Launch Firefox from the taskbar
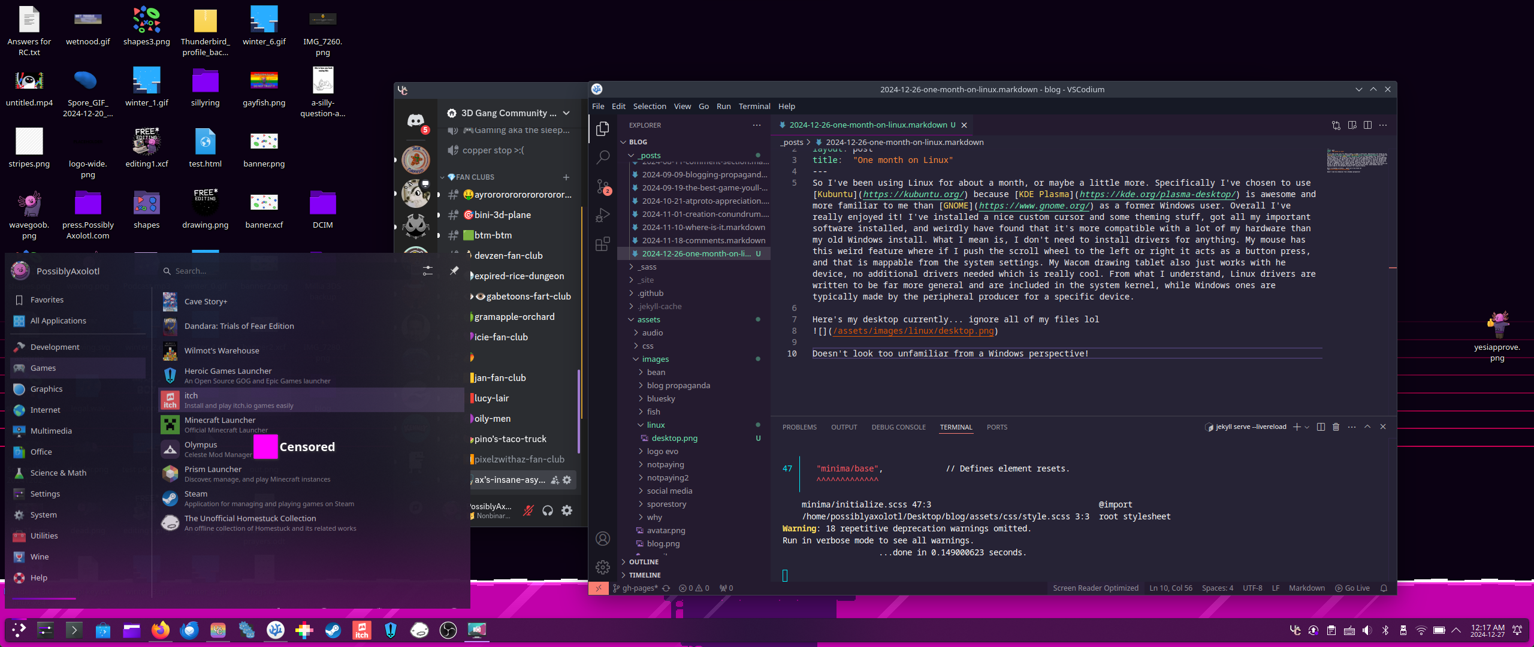The image size is (1534, 647). 160,630
